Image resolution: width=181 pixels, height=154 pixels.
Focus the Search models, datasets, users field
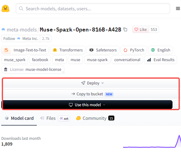[x=93, y=8]
